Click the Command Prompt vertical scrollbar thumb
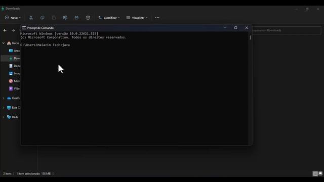 (250, 37)
